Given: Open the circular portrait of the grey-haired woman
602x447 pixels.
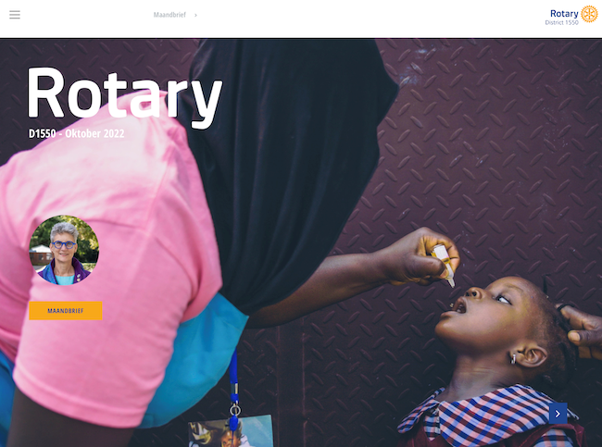Looking at the screenshot, I should pos(64,250).
